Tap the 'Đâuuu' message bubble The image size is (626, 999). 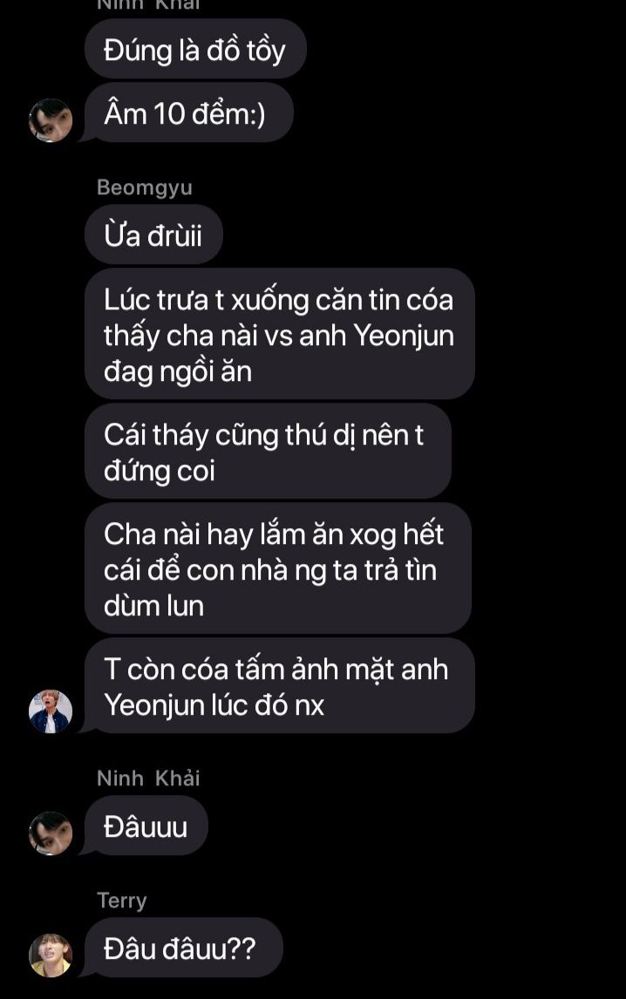coord(146,826)
